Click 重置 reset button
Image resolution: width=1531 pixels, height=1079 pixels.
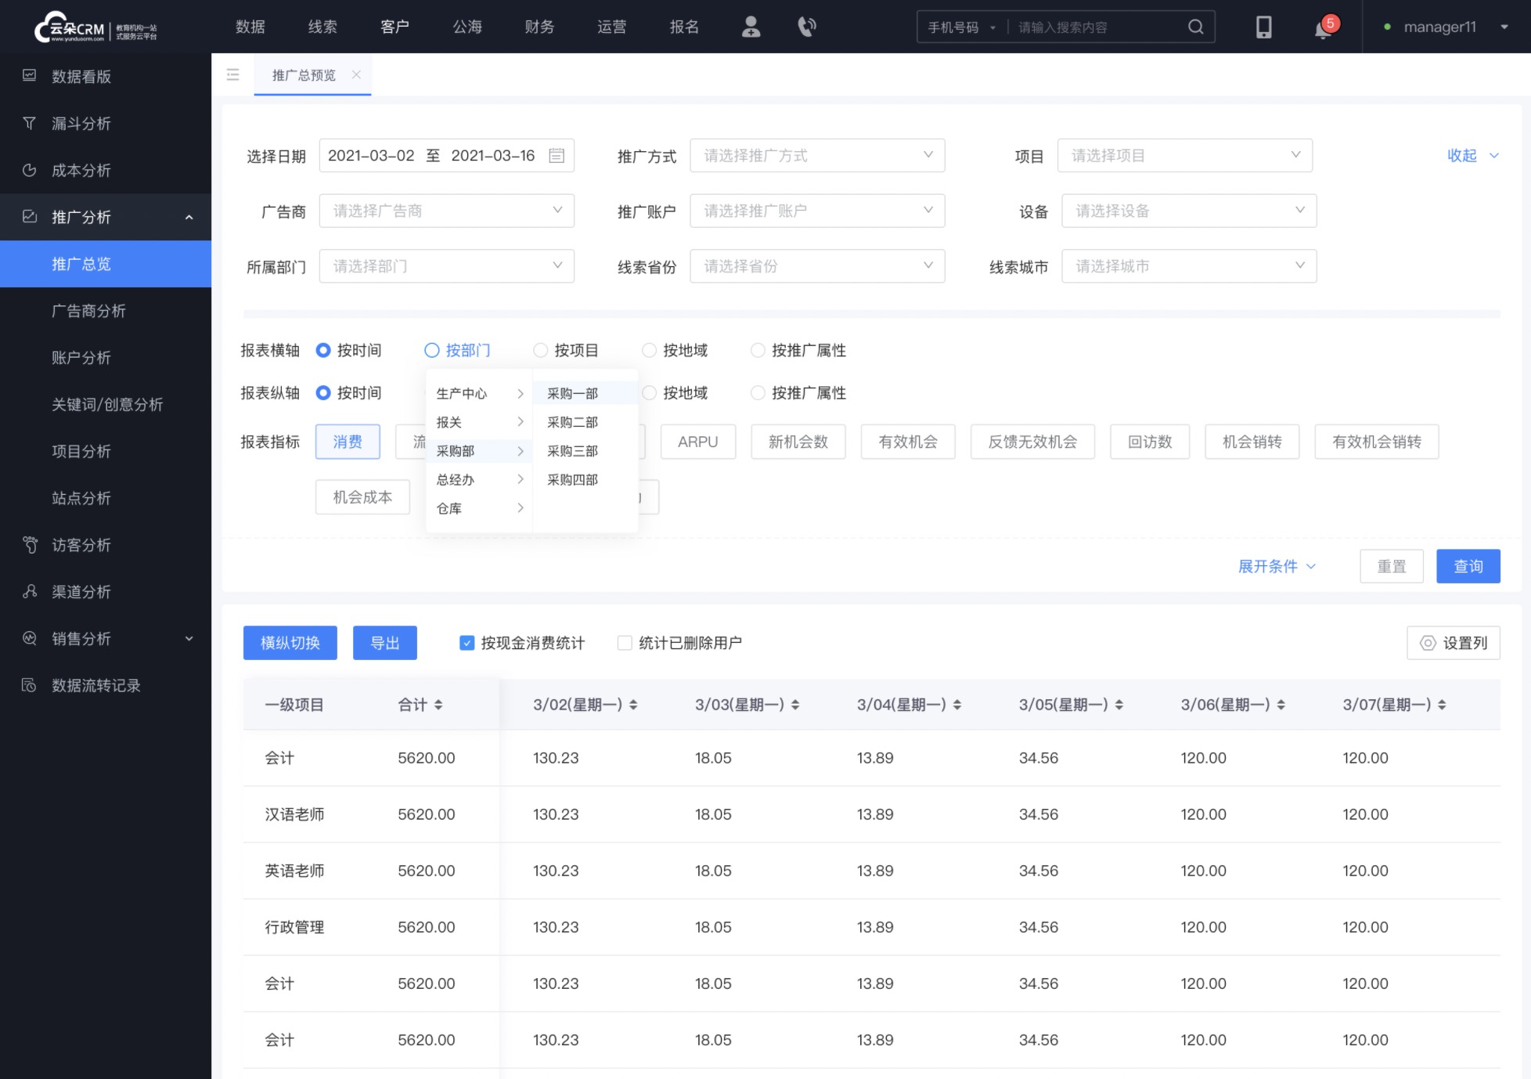pyautogui.click(x=1391, y=566)
